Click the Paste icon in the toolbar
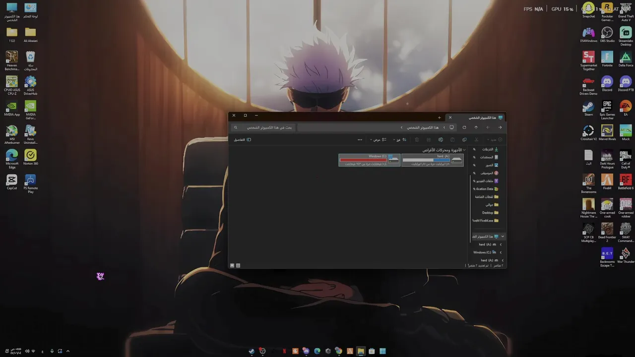This screenshot has width=635, height=357. click(x=452, y=140)
